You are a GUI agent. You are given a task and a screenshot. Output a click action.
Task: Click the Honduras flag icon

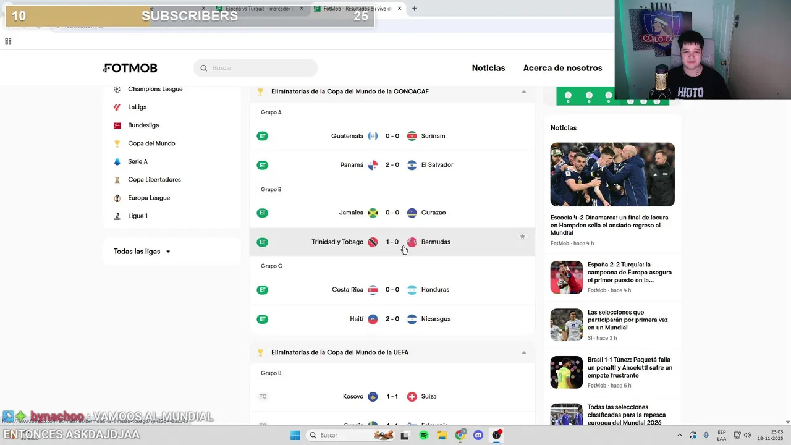[412, 290]
